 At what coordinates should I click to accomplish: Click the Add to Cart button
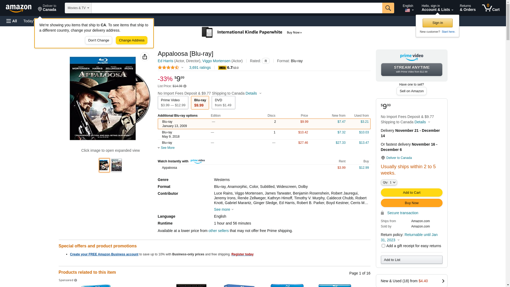pyautogui.click(x=411, y=193)
